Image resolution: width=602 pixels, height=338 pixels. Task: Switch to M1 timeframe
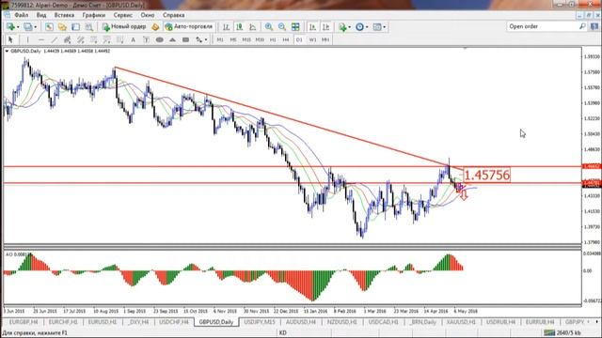pos(220,39)
